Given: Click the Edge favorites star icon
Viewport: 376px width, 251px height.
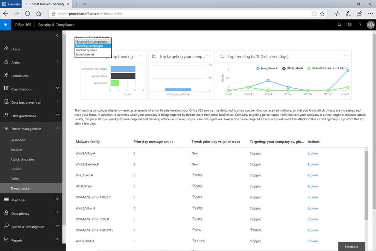Looking at the screenshot, I should pos(322,13).
